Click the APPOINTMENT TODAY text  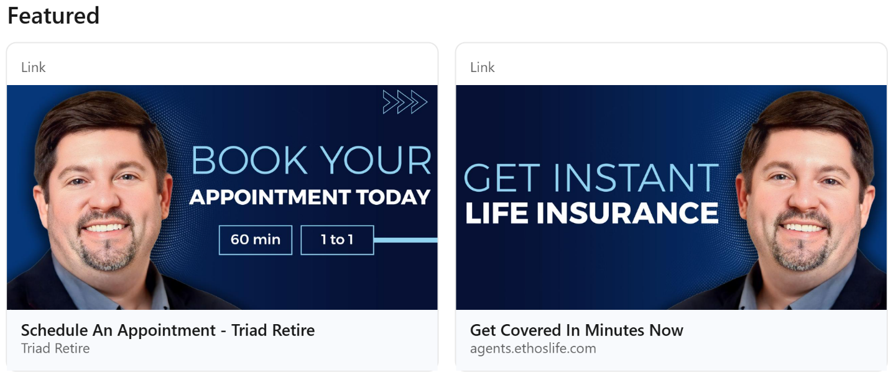point(310,197)
